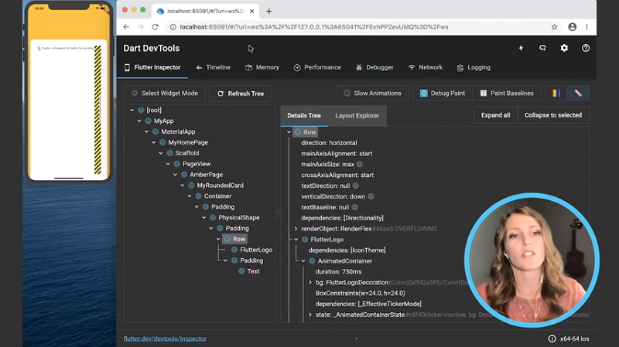The image size is (619, 347).
Task: Open flutter.dev/devtools/inspector link
Action: click(x=165, y=338)
